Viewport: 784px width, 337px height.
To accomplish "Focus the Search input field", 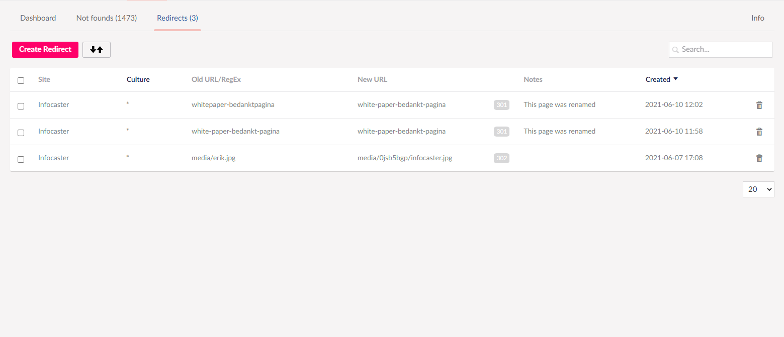I will pos(721,50).
